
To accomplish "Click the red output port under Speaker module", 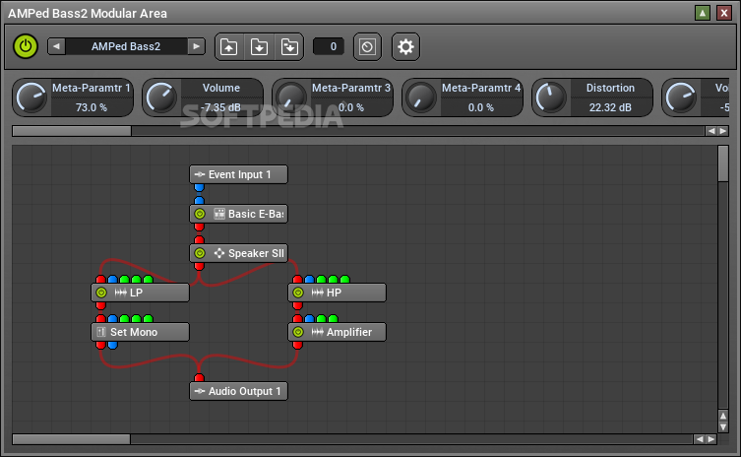I will point(200,266).
